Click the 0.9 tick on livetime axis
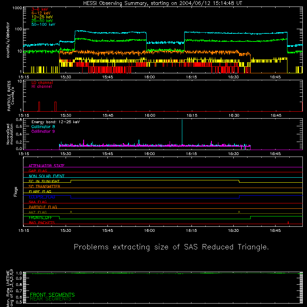 click(x=19, y=278)
